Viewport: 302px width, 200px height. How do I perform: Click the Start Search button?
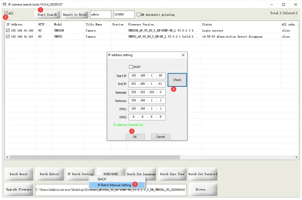(47, 14)
